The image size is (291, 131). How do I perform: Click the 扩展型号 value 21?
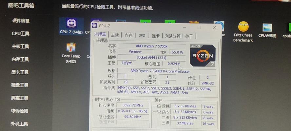(x=167, y=83)
